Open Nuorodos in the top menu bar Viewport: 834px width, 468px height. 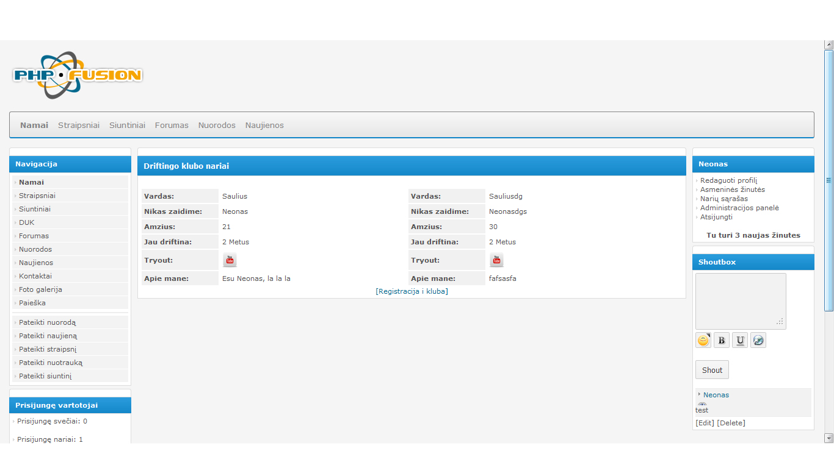click(x=217, y=125)
